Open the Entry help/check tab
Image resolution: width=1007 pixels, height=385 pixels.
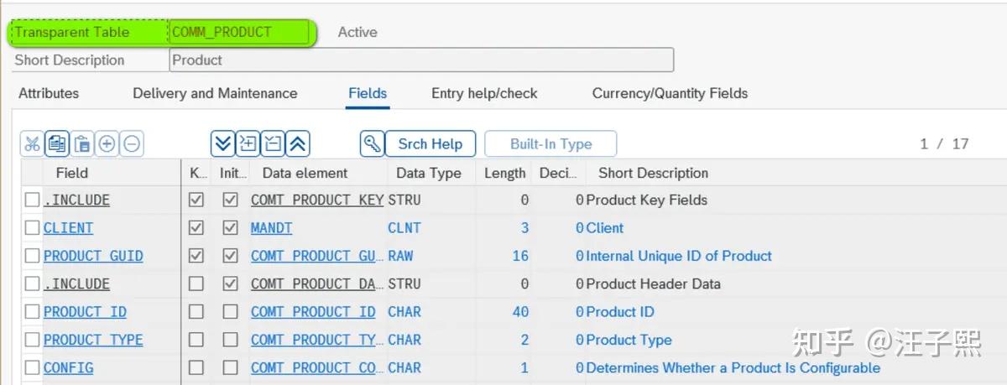coord(484,93)
